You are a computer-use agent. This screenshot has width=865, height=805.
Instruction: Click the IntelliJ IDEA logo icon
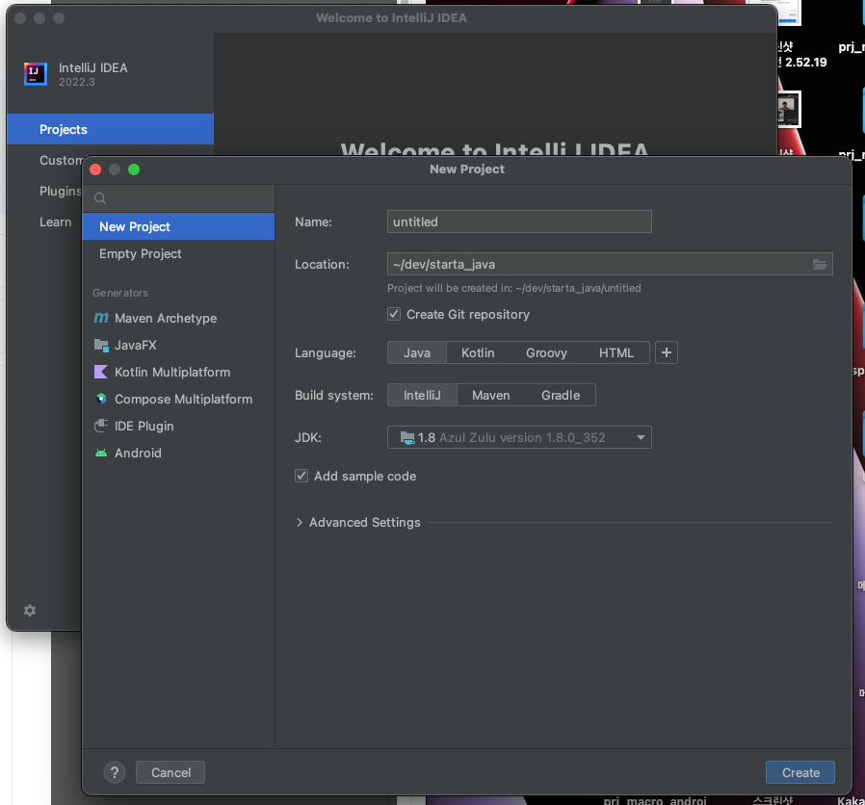(36, 74)
